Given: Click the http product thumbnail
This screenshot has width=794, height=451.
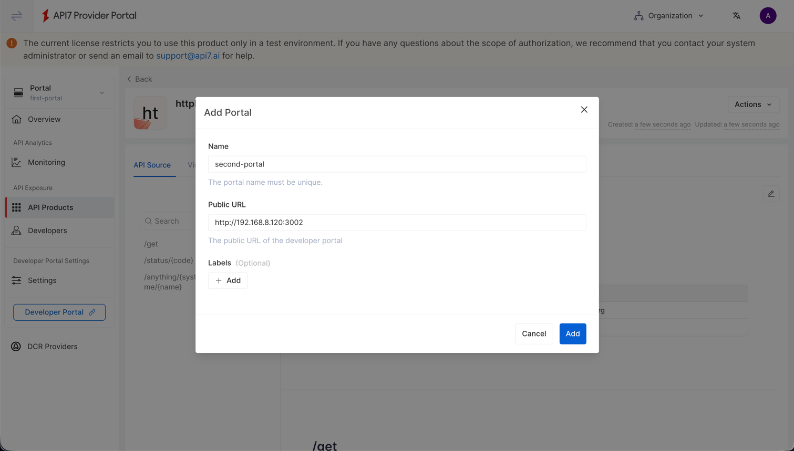Looking at the screenshot, I should pyautogui.click(x=150, y=113).
